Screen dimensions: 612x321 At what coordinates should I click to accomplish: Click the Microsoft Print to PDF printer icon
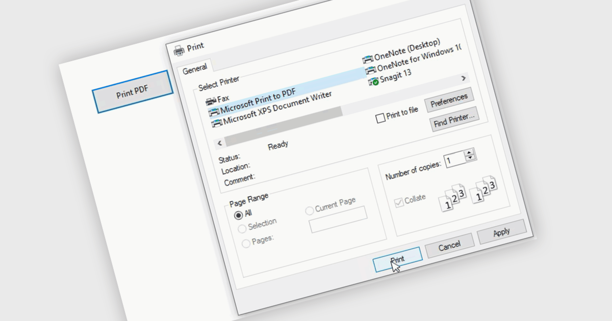pyautogui.click(x=214, y=112)
